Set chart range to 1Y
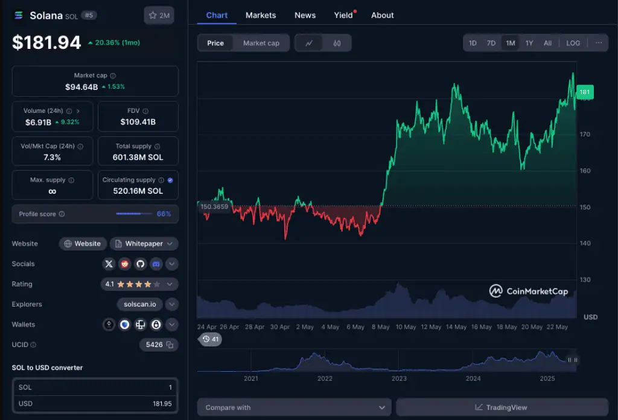Viewport: 618px width, 420px height. pos(529,43)
